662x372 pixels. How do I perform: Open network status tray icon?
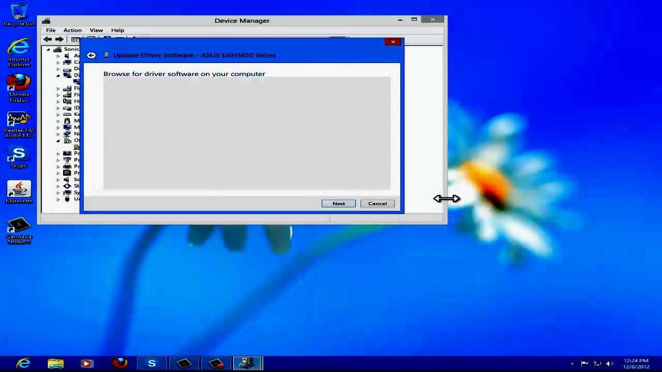click(597, 364)
